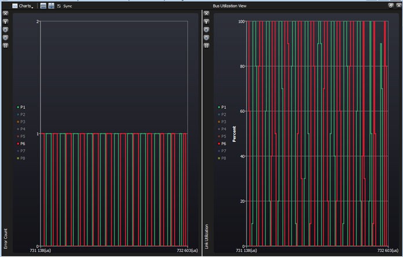Click the 80 percent axis value

point(242,67)
